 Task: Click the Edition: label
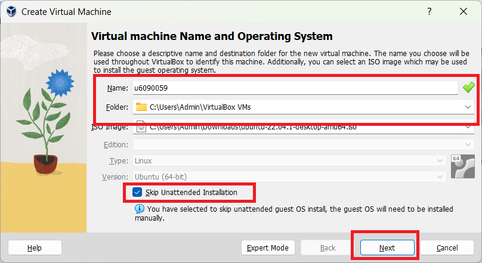[116, 144]
